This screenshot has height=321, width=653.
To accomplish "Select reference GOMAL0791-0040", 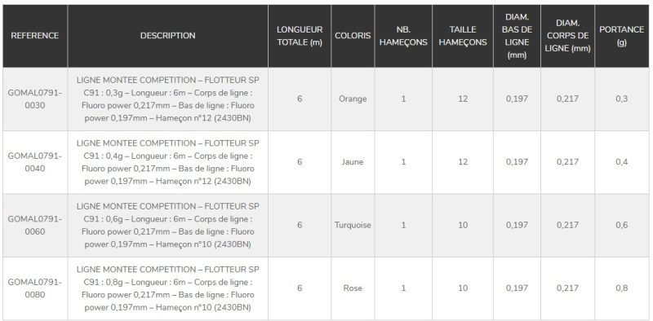I will tap(35, 162).
